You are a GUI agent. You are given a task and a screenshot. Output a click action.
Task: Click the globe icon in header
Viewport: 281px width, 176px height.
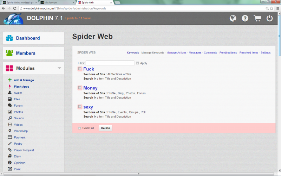233,18
